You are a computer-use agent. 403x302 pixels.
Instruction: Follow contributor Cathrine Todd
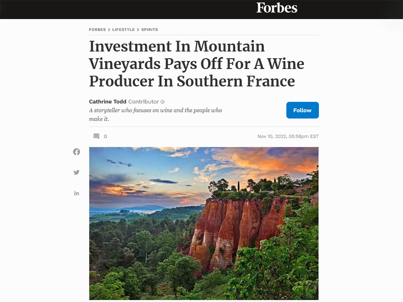pyautogui.click(x=303, y=110)
